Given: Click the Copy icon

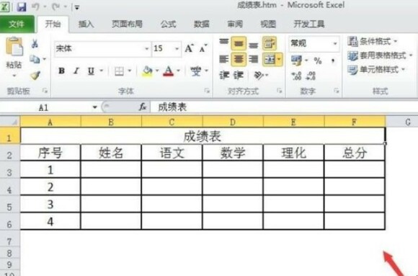Looking at the screenshot, I should [x=35, y=59].
